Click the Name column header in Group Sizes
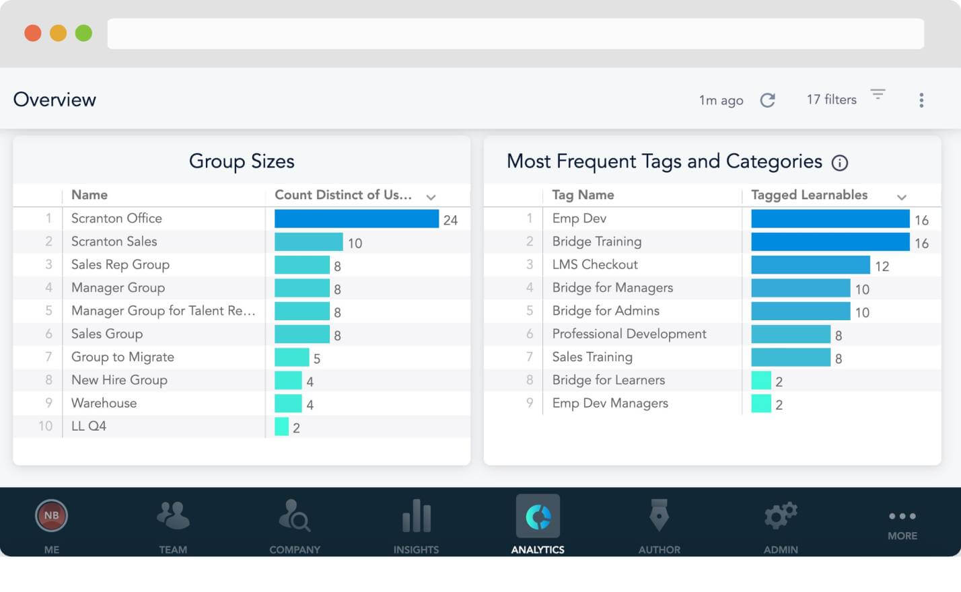 [90, 195]
